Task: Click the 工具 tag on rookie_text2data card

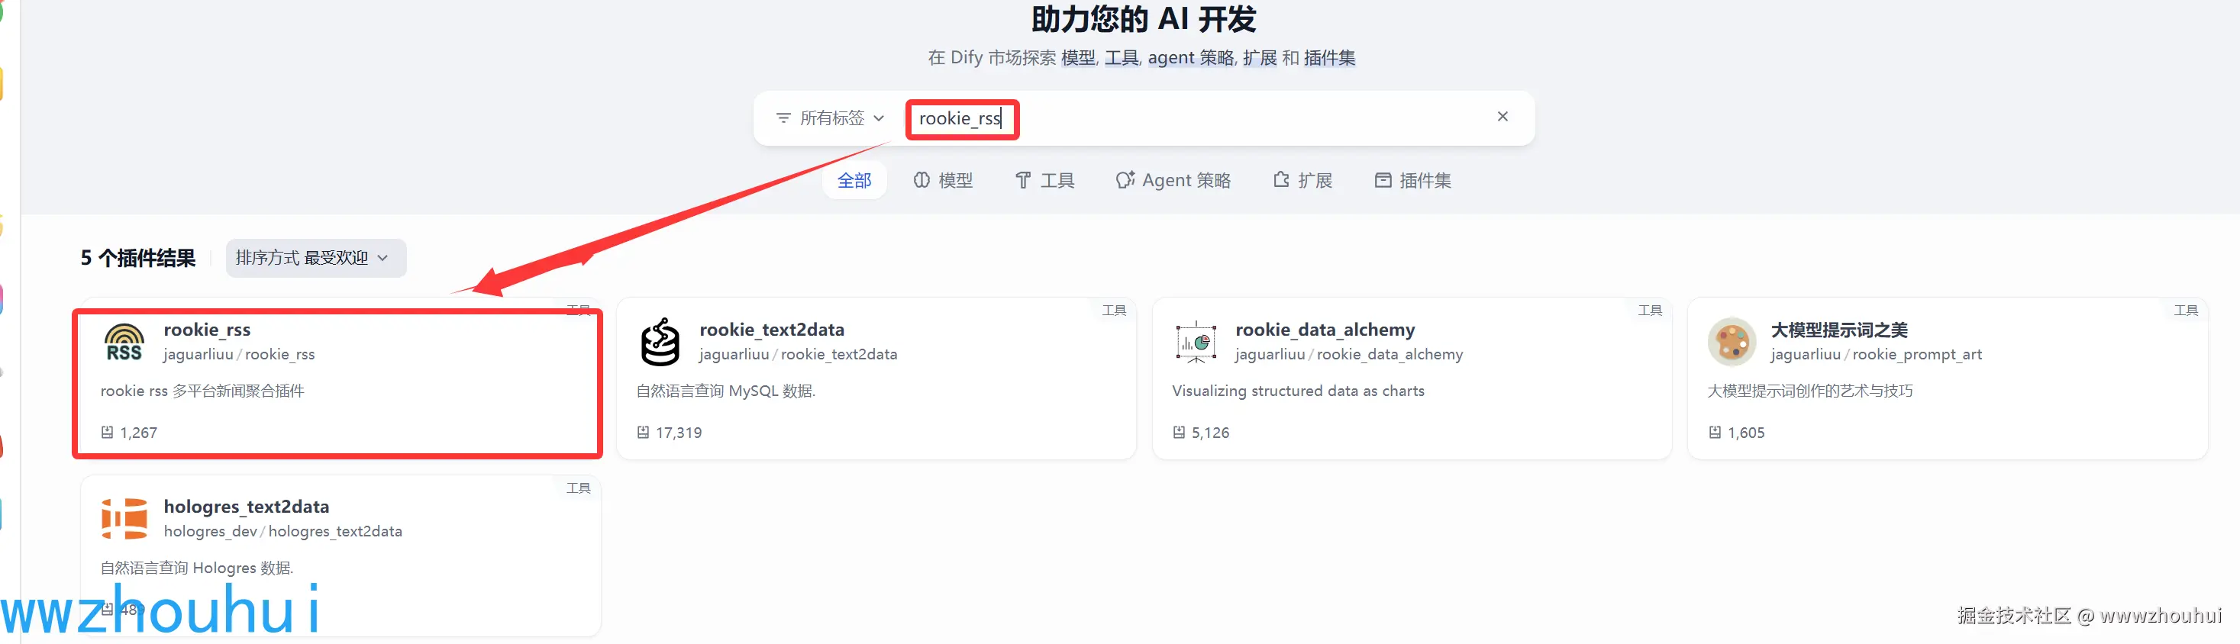Action: click(1114, 311)
